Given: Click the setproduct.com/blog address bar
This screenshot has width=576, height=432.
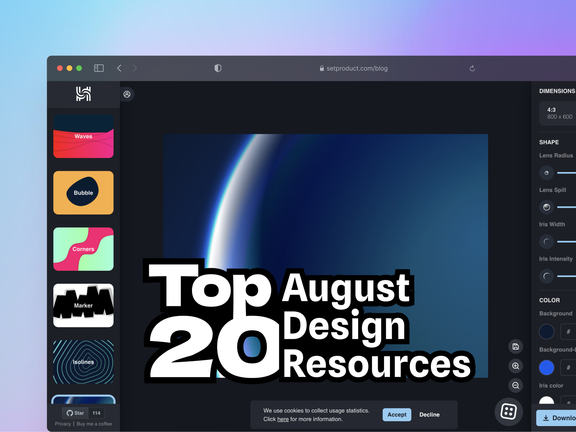Looking at the screenshot, I should 353,68.
